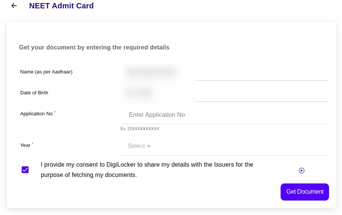Click the Ex. 22XXXXXXXXXX hint text
Image resolution: width=342 pixels, height=215 pixels.
[x=140, y=129]
